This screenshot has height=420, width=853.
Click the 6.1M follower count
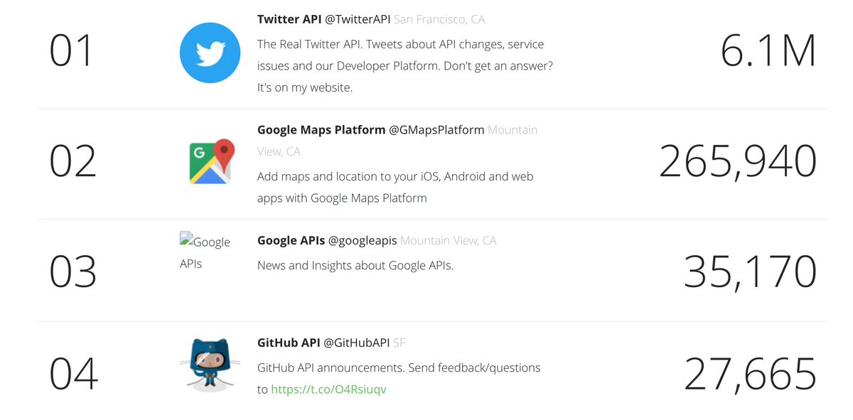pyautogui.click(x=768, y=52)
